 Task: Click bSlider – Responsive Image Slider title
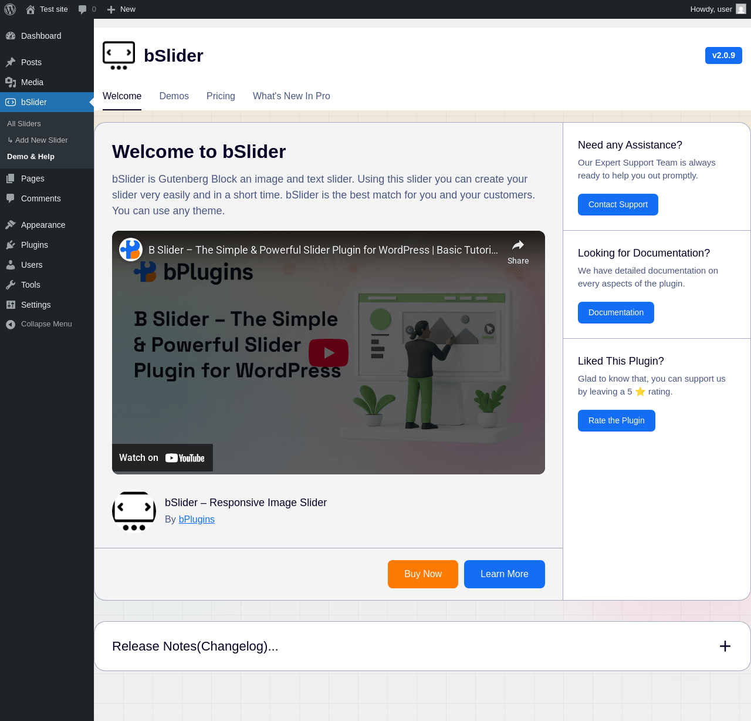coord(246,503)
